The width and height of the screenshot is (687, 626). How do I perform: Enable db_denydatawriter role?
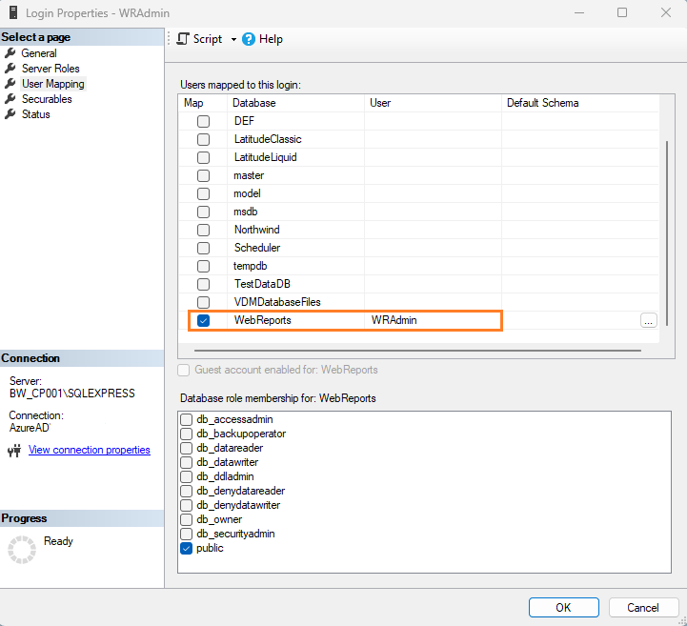(186, 505)
